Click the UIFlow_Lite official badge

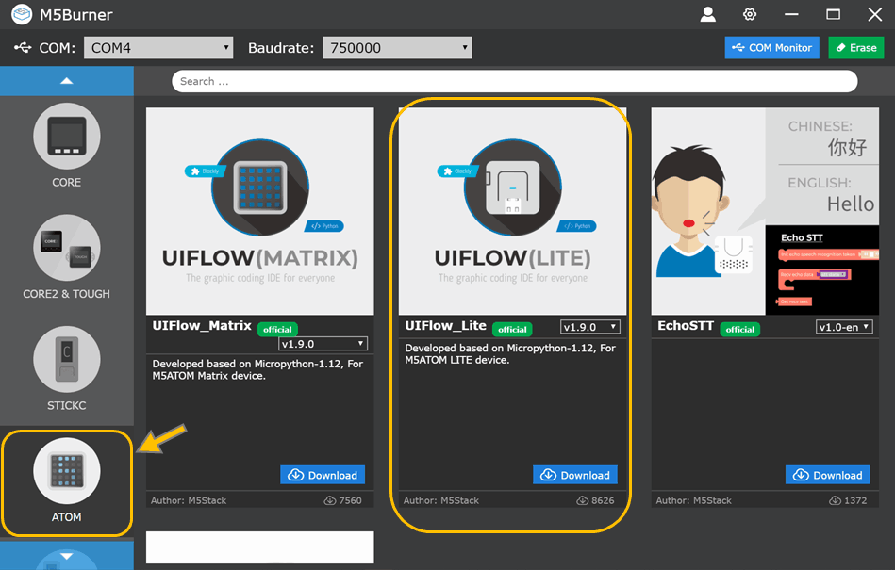click(x=512, y=330)
